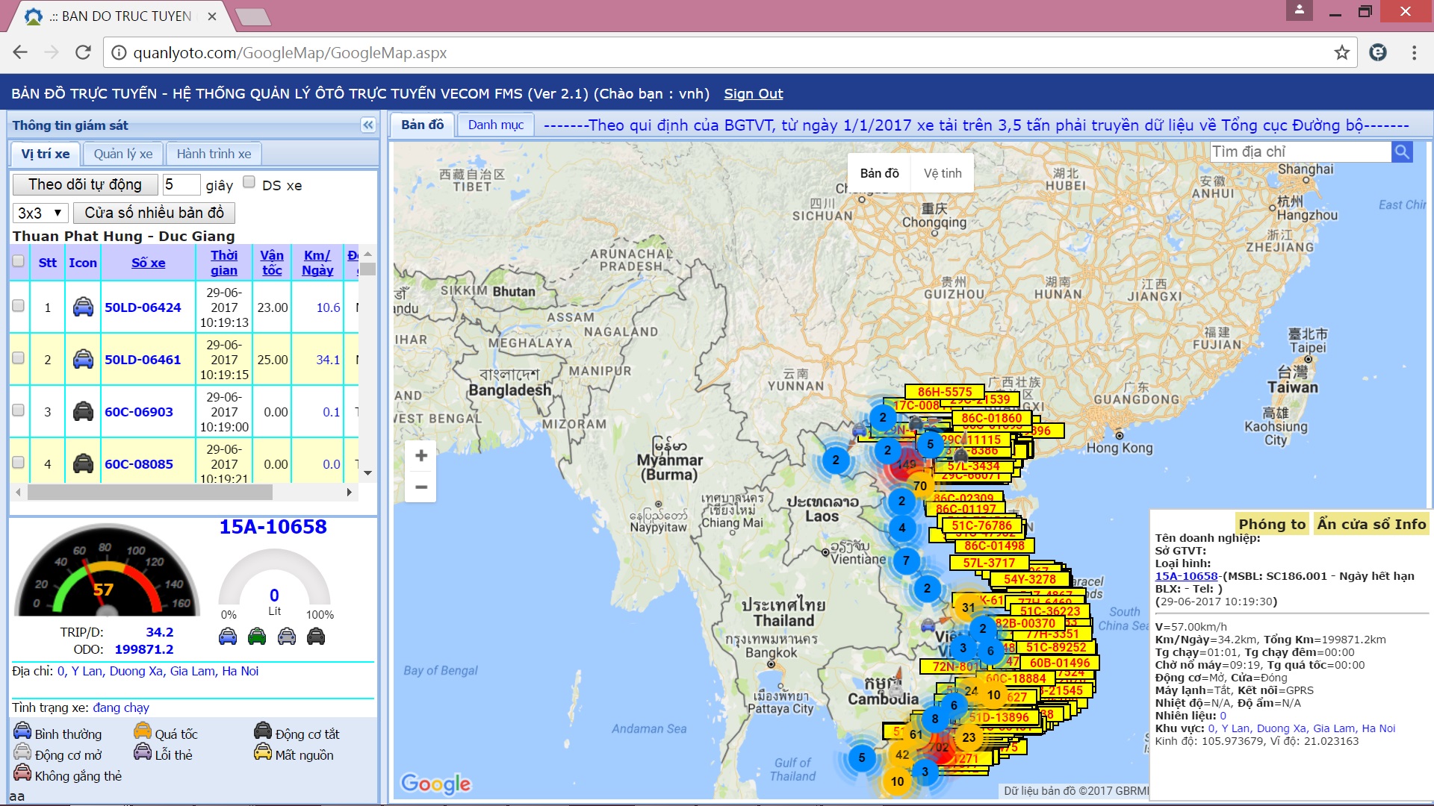Open the cluster marker showing 31
This screenshot has width=1434, height=806.
click(968, 607)
